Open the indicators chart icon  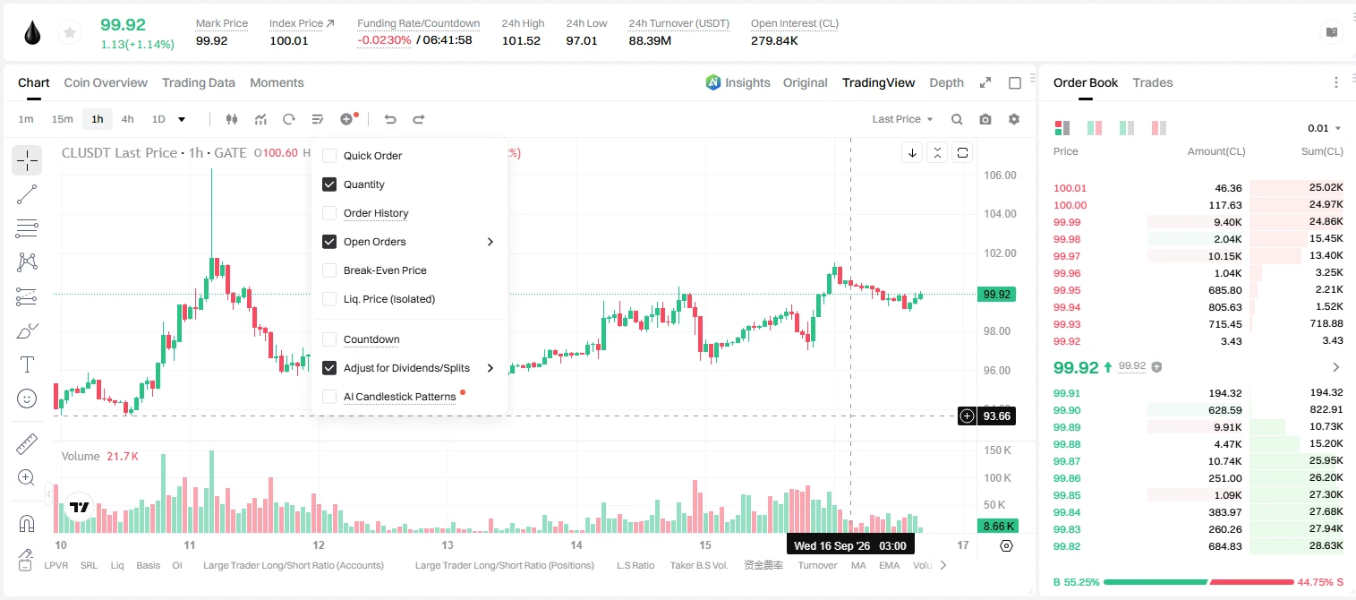(x=260, y=119)
